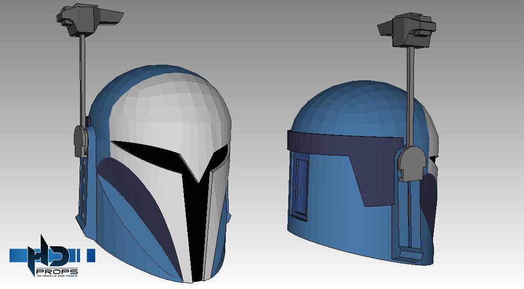Select the gray ear cap on left helmet
Viewport: 524px width, 289px height.
click(x=81, y=141)
